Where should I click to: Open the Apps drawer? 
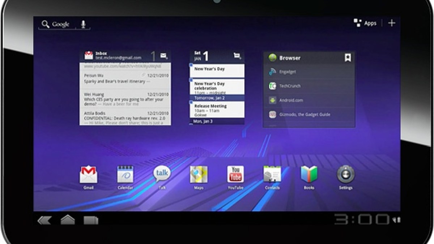[x=365, y=23]
